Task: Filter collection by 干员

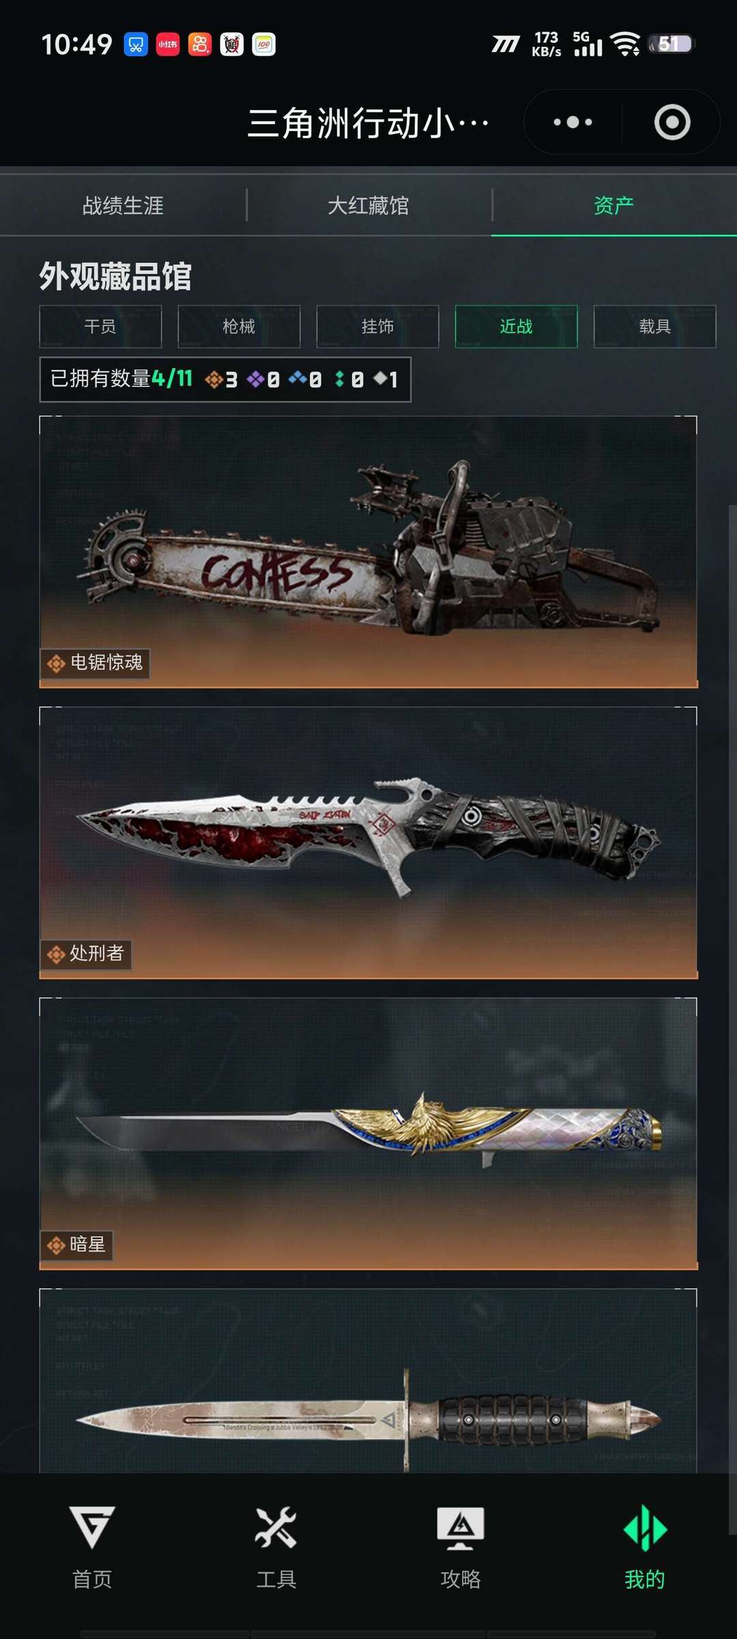Action: pos(100,326)
